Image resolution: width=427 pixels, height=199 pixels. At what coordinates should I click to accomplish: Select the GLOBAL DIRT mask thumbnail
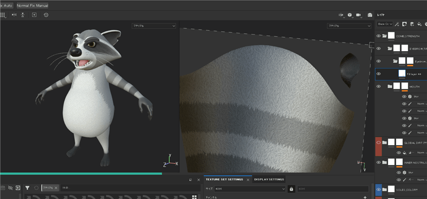pos(399,142)
